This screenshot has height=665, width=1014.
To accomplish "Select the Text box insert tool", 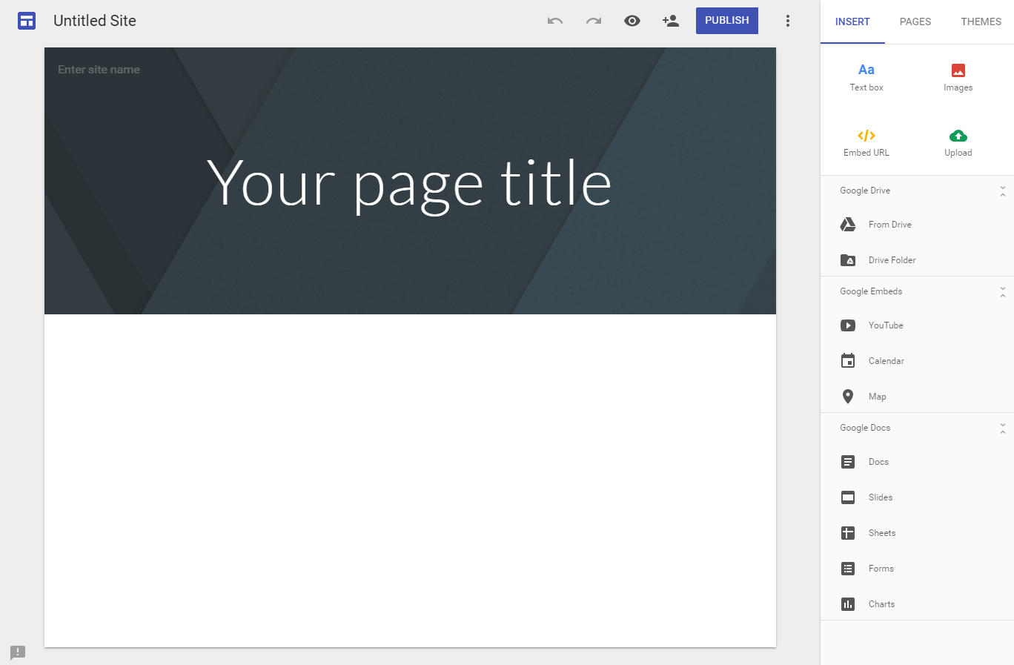I will coord(866,76).
